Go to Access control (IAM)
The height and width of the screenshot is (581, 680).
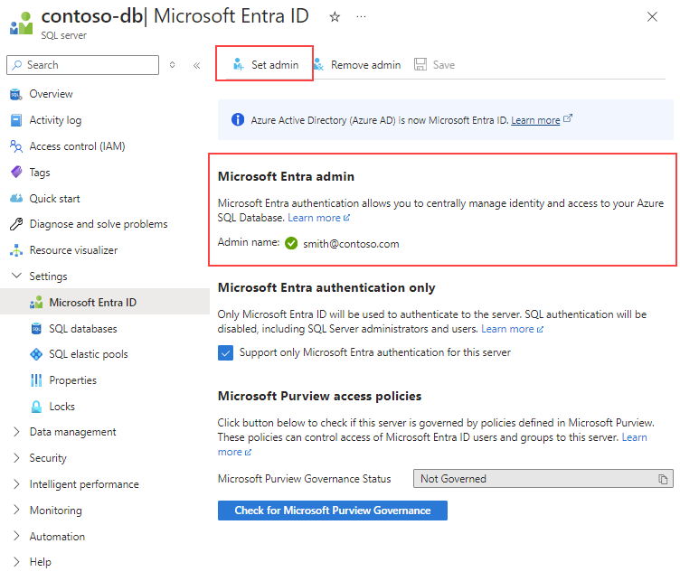[x=77, y=146]
